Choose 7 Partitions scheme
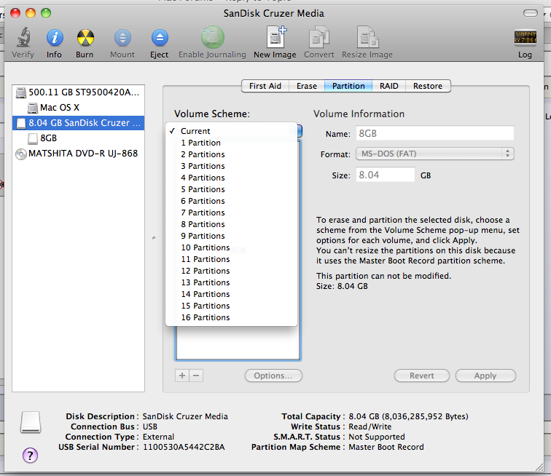This screenshot has height=476, width=551. [231, 213]
